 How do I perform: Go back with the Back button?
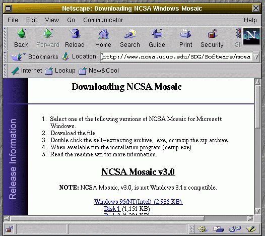click(x=21, y=38)
